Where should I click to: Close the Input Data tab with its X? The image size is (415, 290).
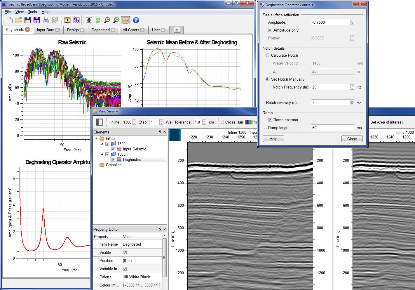(x=57, y=30)
